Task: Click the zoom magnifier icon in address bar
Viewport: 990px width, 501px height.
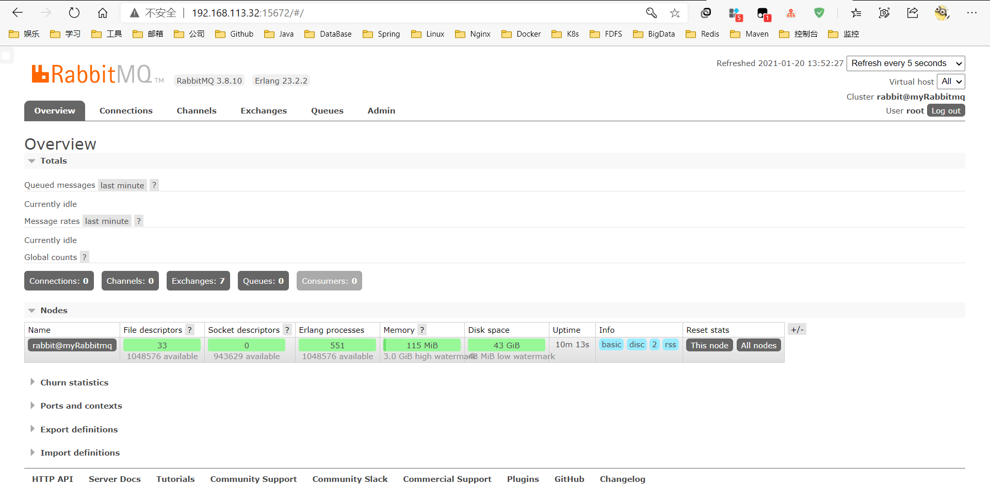Action: [651, 13]
